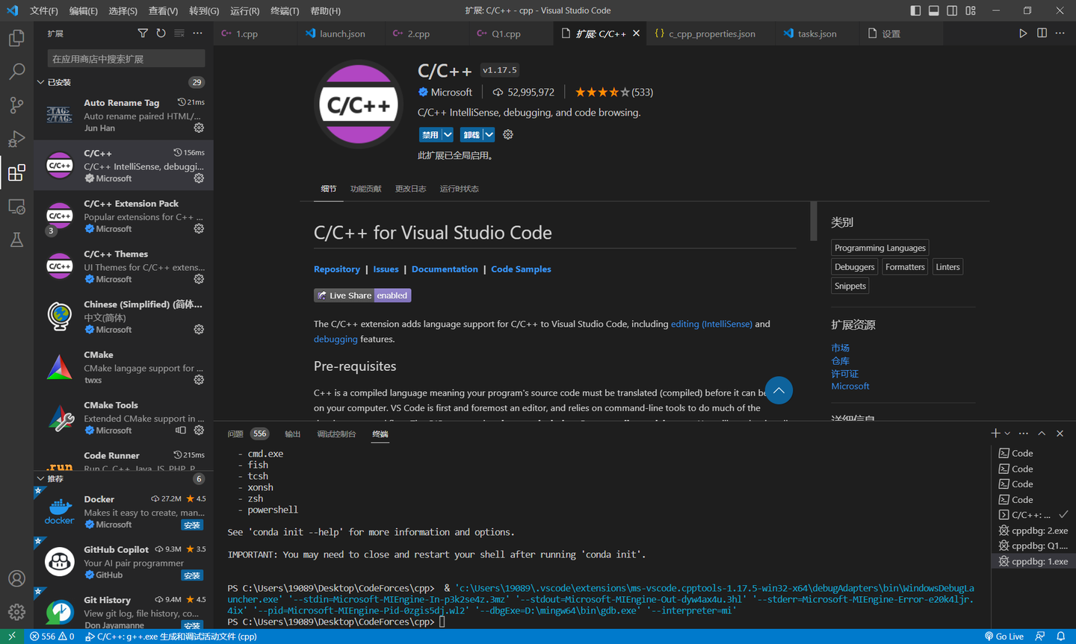Run the active file with the play icon
The width and height of the screenshot is (1076, 644).
1023,33
